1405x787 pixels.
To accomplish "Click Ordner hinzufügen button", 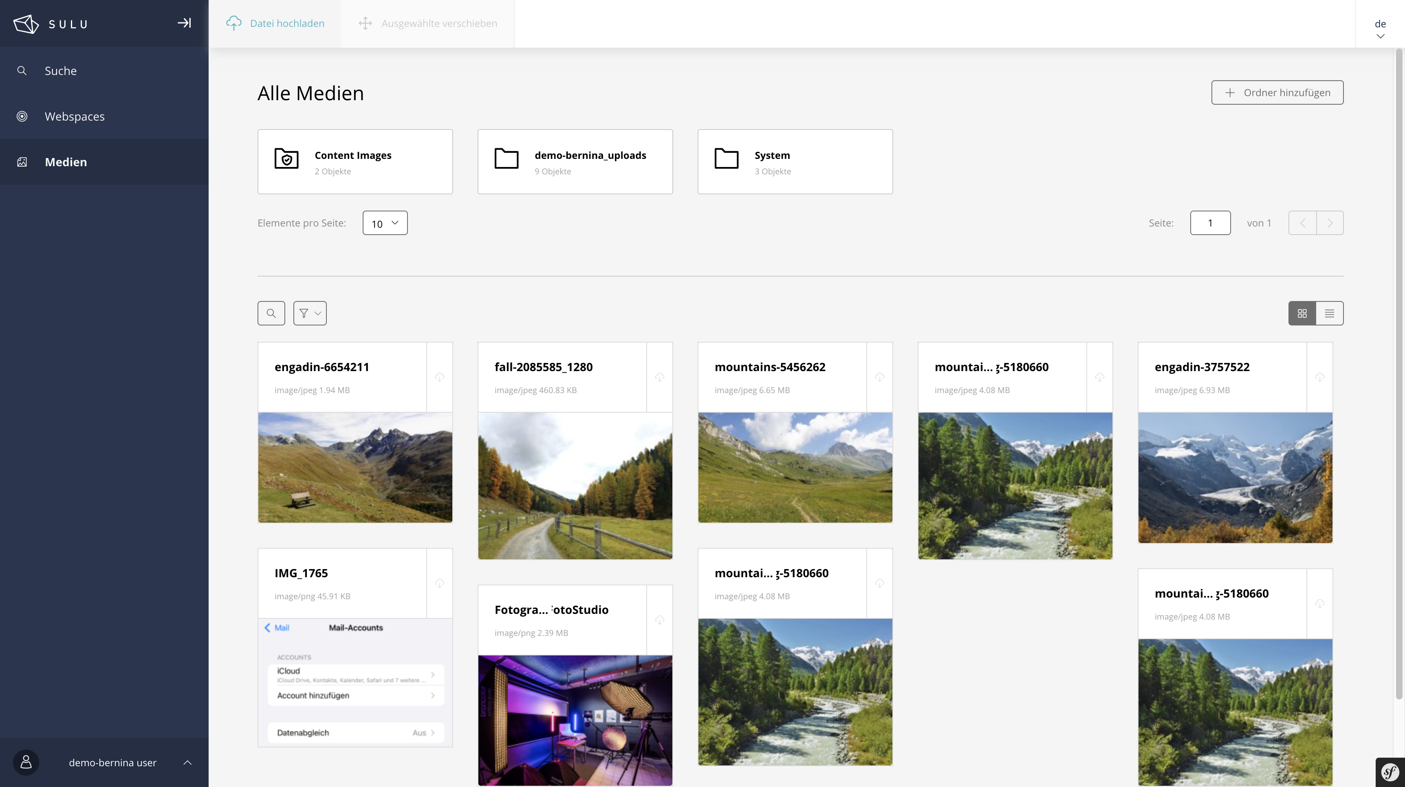I will click(x=1277, y=93).
